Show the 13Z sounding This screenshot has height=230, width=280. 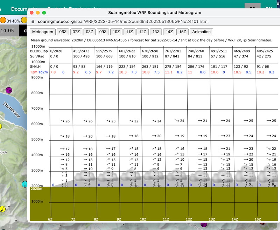click(156, 32)
